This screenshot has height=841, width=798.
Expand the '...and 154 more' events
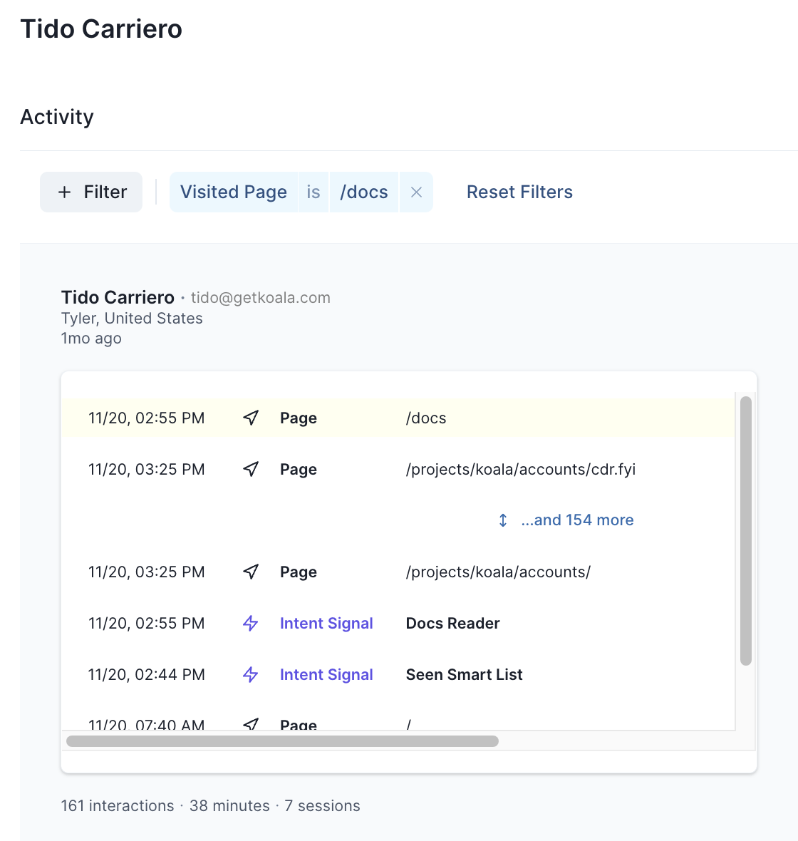point(576,520)
